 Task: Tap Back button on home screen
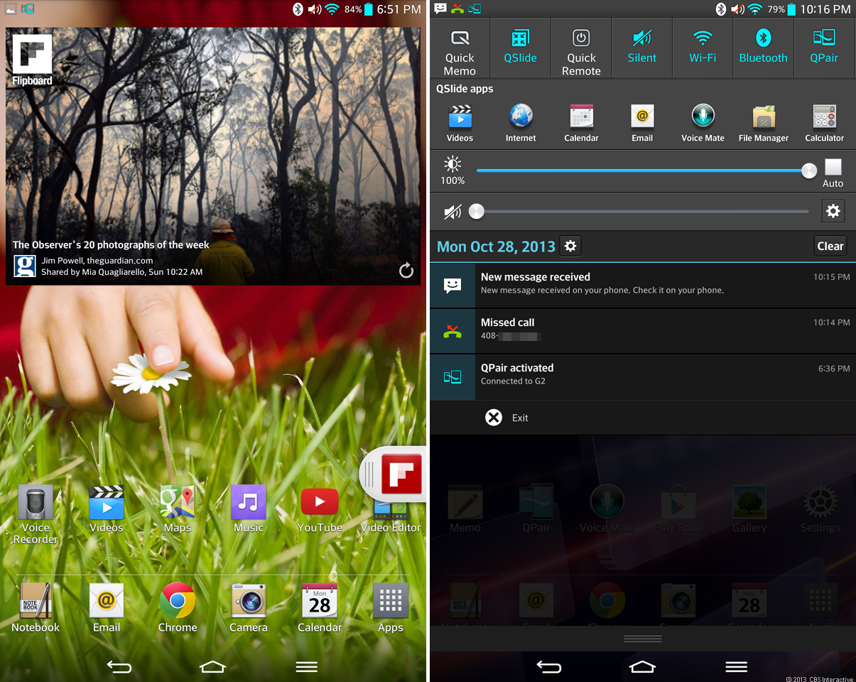pyautogui.click(x=119, y=666)
